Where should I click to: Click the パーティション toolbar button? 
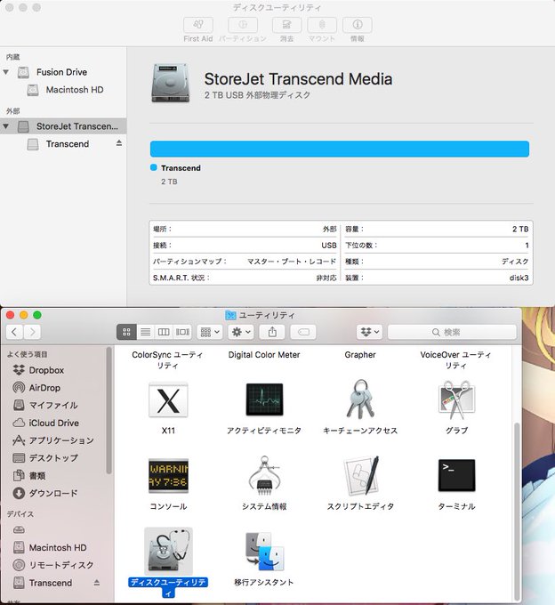click(x=243, y=25)
